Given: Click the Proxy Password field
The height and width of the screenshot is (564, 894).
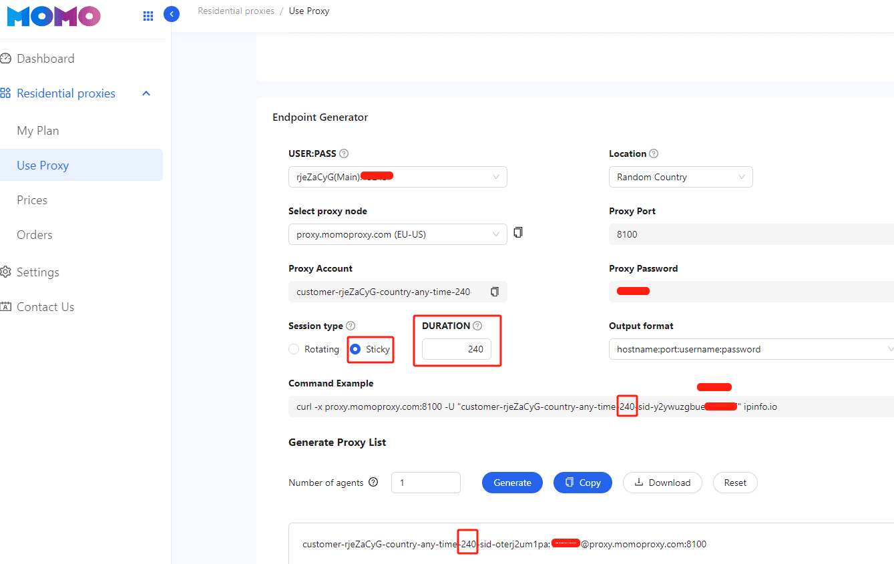Looking at the screenshot, I should [751, 292].
